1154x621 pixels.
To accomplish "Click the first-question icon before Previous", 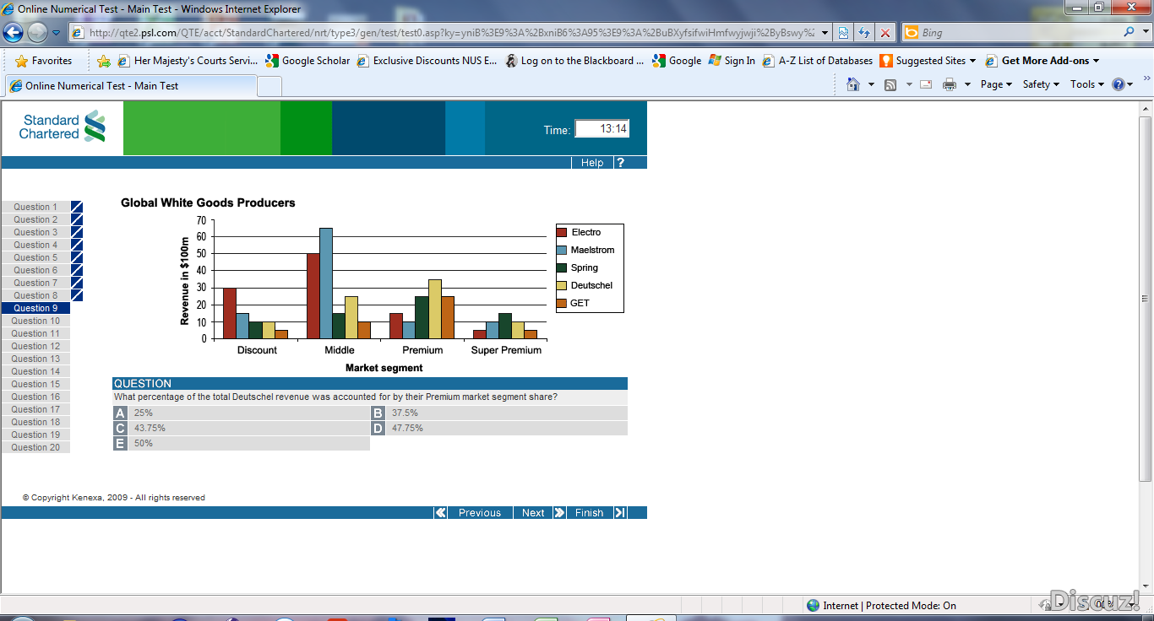I will [x=440, y=513].
